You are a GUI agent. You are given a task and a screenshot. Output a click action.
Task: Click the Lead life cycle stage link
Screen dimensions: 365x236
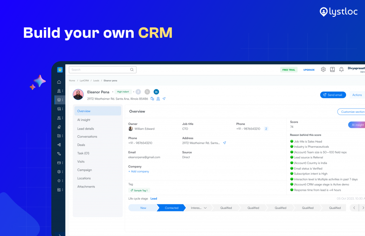[154, 199]
